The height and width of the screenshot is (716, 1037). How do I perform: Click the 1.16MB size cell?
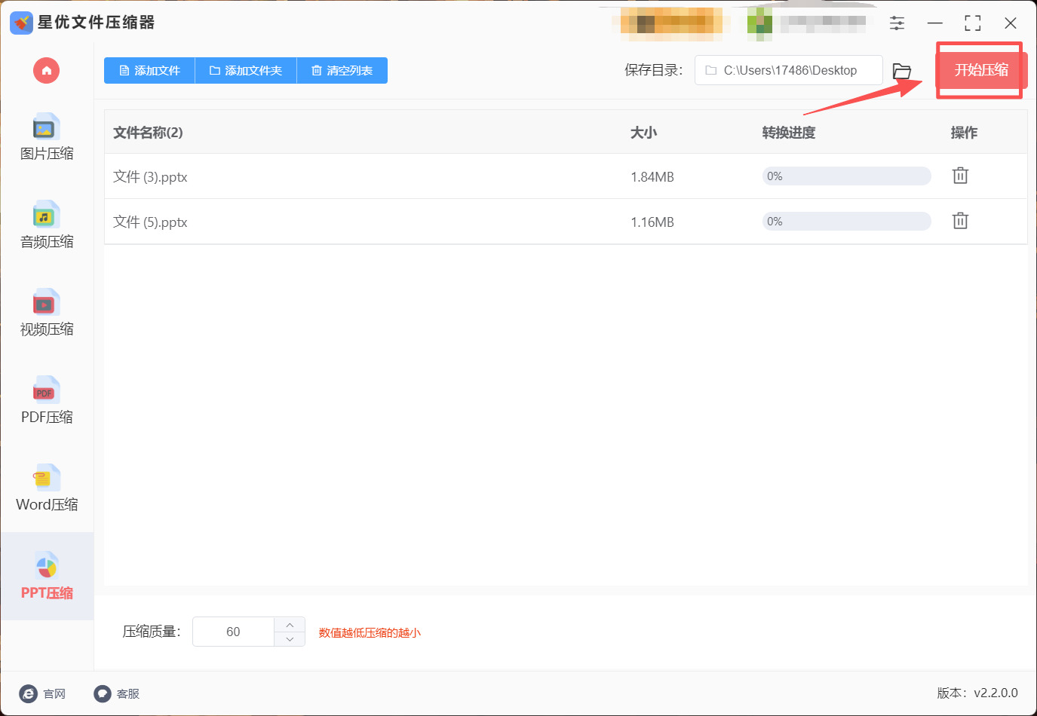[652, 222]
